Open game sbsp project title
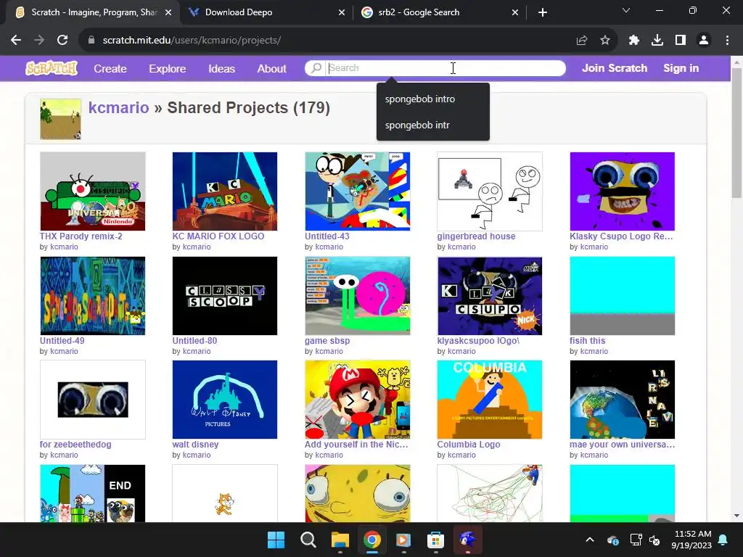743x557 pixels. [327, 341]
